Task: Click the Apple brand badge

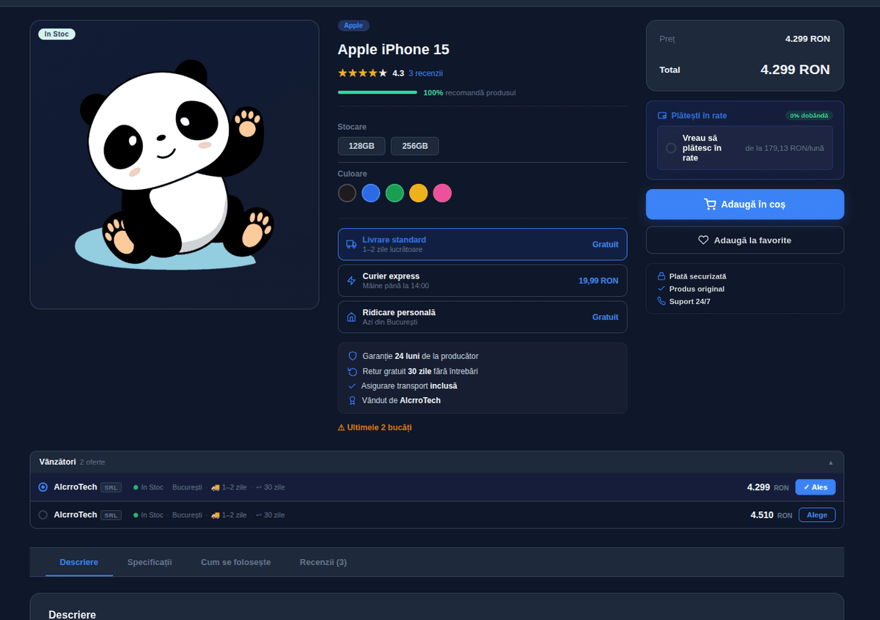Action: pyautogui.click(x=353, y=26)
